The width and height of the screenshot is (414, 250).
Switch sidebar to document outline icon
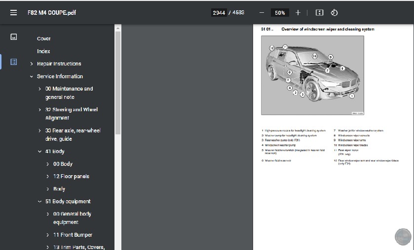tap(14, 62)
